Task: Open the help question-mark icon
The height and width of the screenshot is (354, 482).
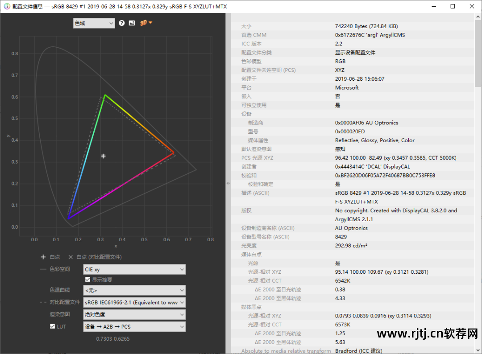Action: click(x=122, y=23)
